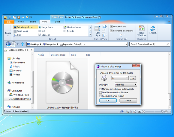The height and width of the screenshot is (137, 174).
Task: Select Windows 7 (C:) drive in tree
Action: tap(19, 95)
